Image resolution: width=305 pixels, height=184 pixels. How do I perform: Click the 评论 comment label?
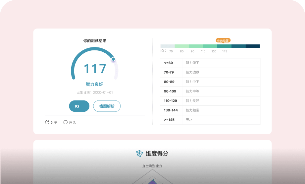coord(72,122)
